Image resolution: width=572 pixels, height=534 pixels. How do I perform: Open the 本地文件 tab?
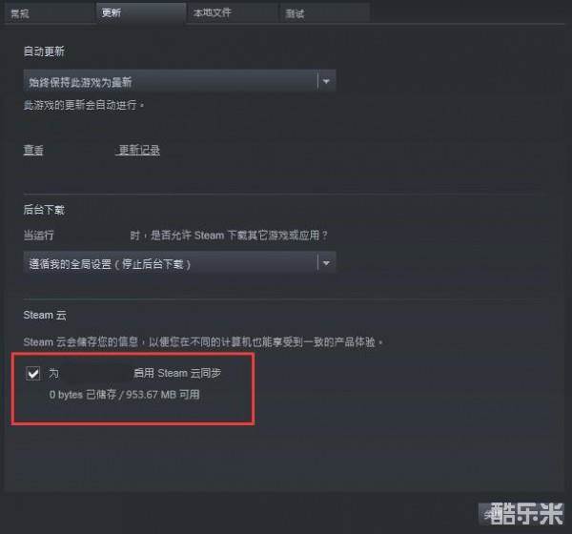[233, 13]
